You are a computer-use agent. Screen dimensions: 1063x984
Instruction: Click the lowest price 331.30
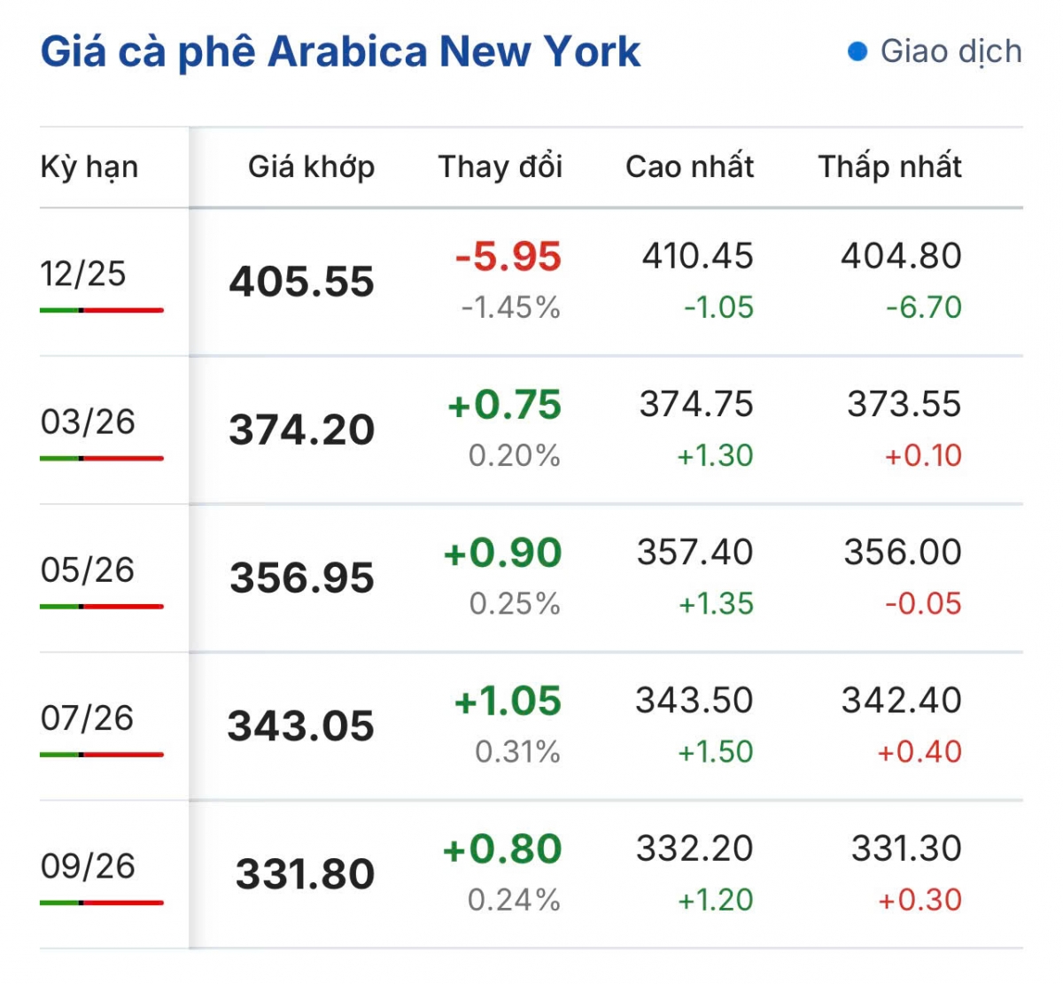(x=906, y=848)
